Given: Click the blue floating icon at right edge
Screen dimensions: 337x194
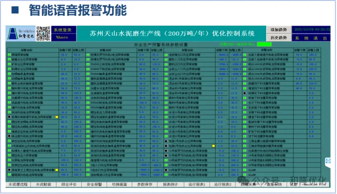Looking at the screenshot, I should point(328,160).
